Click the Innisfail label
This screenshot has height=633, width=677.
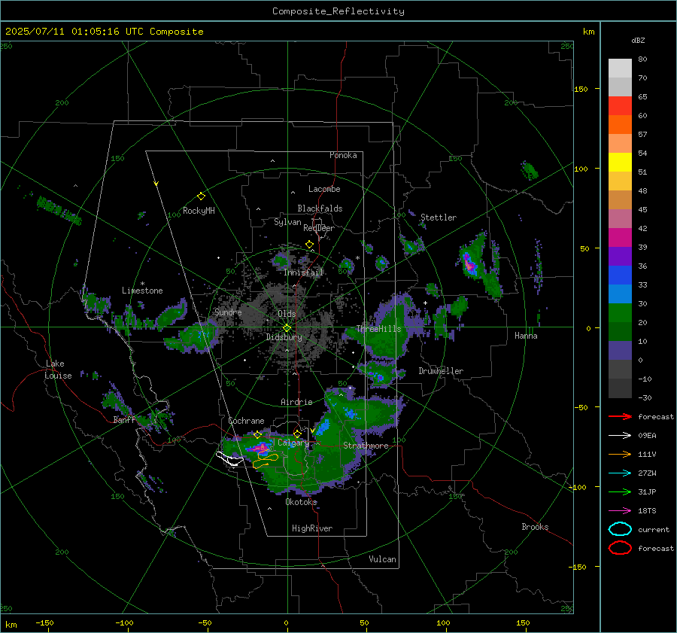tap(304, 272)
